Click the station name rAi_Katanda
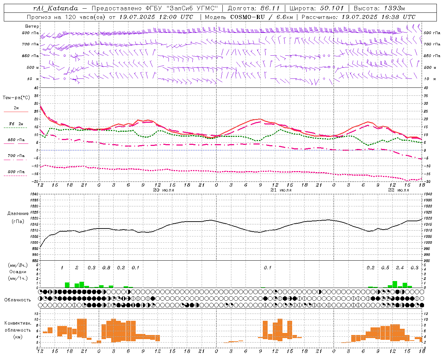This screenshot has height=354, width=442. point(56,8)
